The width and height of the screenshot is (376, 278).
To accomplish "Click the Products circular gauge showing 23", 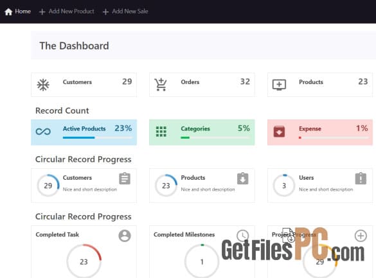I will [166, 186].
